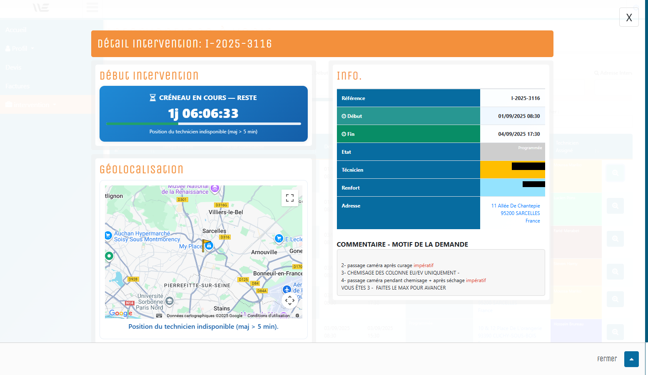This screenshot has height=375, width=648.
Task: Click the Auchan Hypermarché cart icon
Action: click(x=108, y=235)
